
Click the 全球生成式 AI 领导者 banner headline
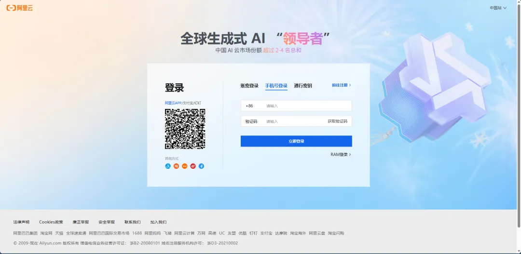[x=255, y=39]
